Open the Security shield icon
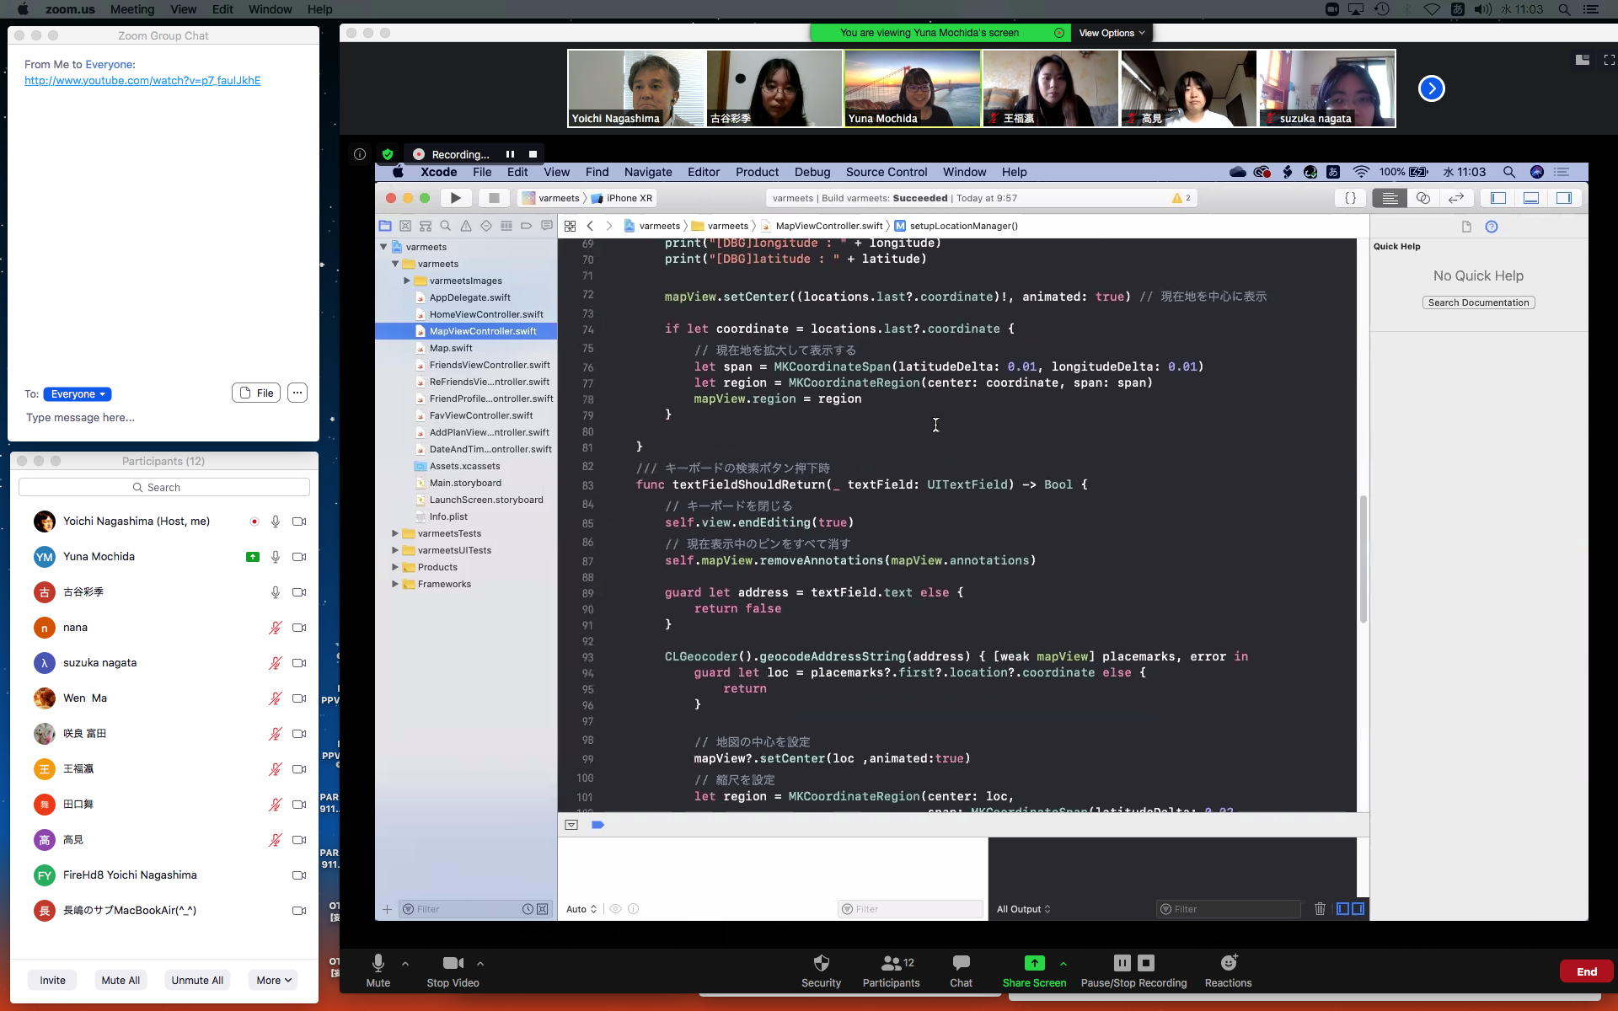The width and height of the screenshot is (1618, 1011). pos(821,963)
